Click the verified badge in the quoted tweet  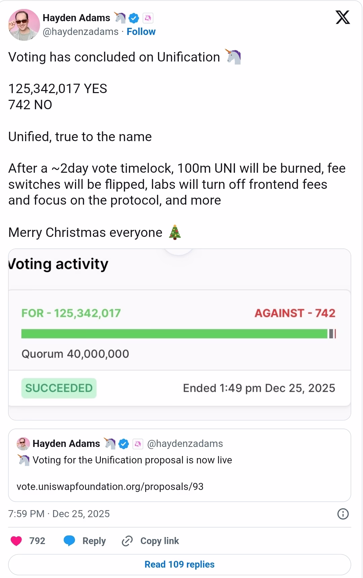click(x=124, y=444)
